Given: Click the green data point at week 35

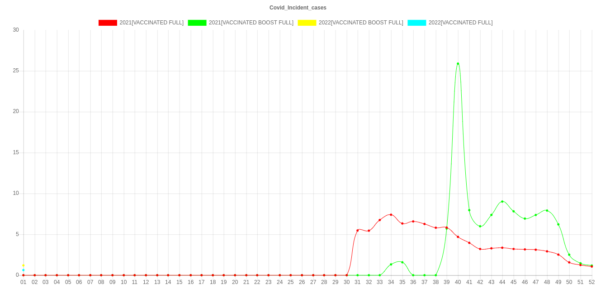Looking at the screenshot, I should click(402, 262).
